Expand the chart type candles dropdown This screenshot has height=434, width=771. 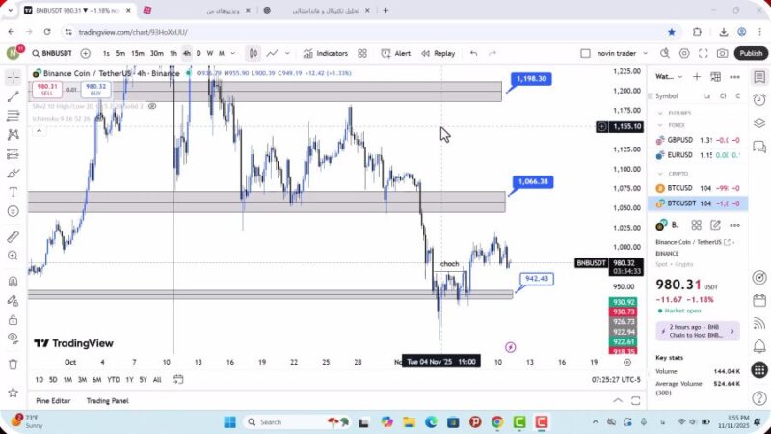pos(253,54)
